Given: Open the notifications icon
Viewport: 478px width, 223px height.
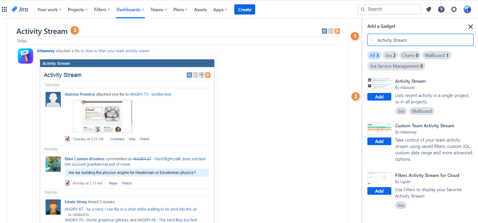Looking at the screenshot, I should click(429, 9).
